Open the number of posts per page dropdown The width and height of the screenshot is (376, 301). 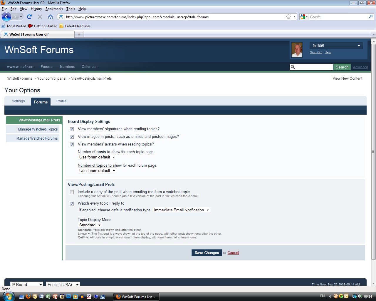pos(97,157)
